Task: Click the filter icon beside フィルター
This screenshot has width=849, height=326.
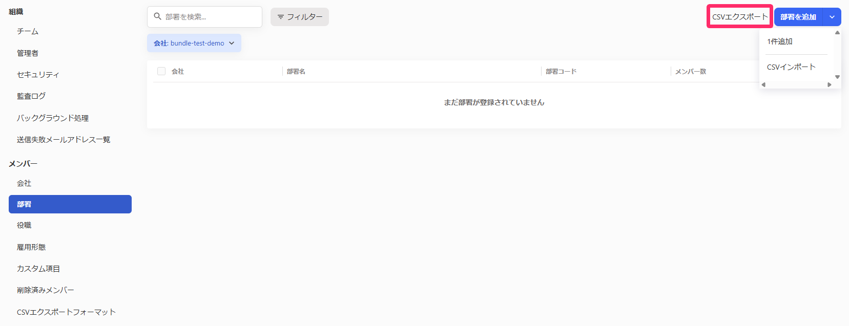Action: tap(280, 17)
